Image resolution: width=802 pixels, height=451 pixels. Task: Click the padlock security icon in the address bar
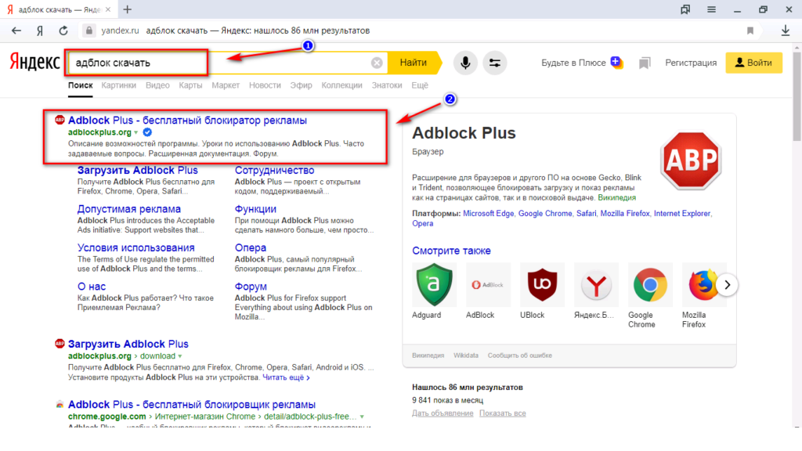tap(89, 31)
